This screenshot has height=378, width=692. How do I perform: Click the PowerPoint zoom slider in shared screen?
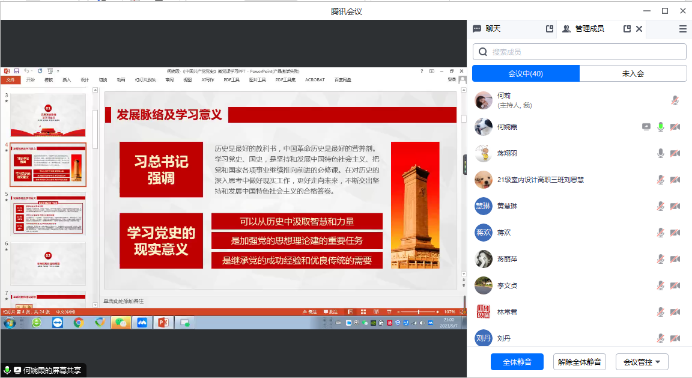click(x=419, y=312)
